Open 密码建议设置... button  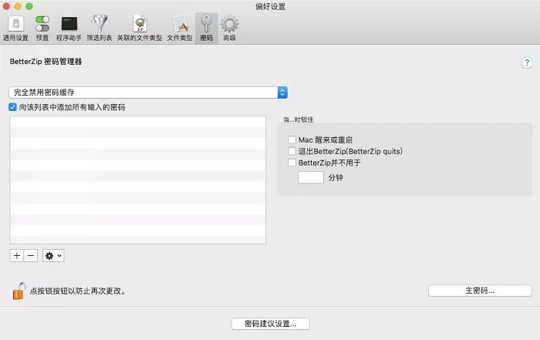270,324
